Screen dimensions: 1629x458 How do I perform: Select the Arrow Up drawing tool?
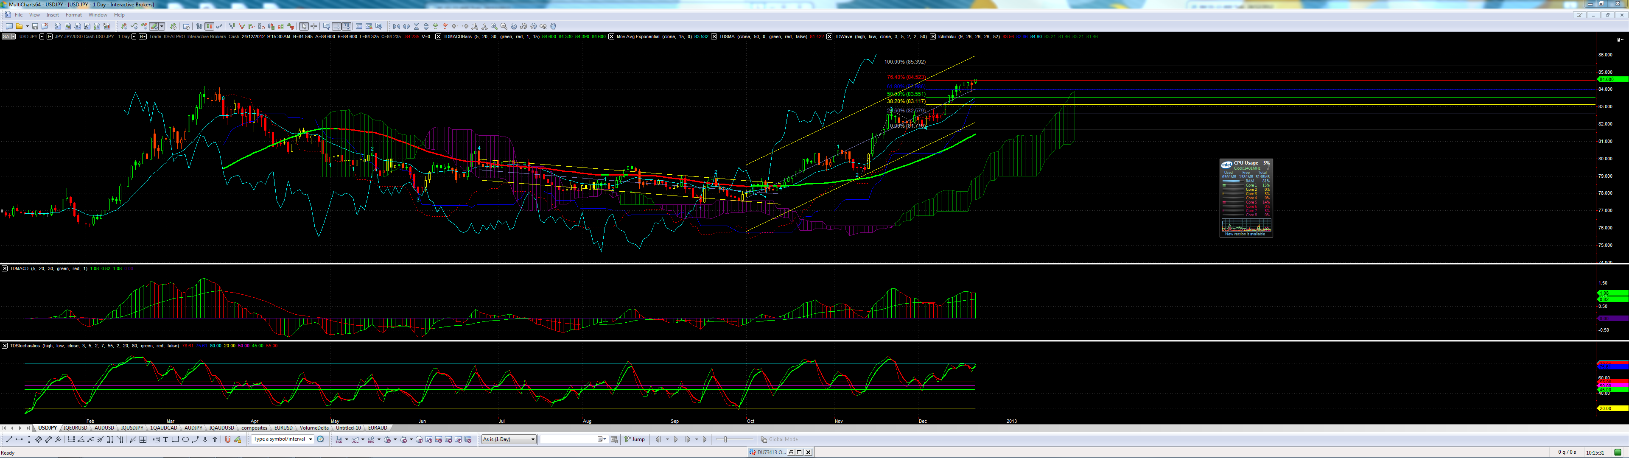click(x=215, y=439)
